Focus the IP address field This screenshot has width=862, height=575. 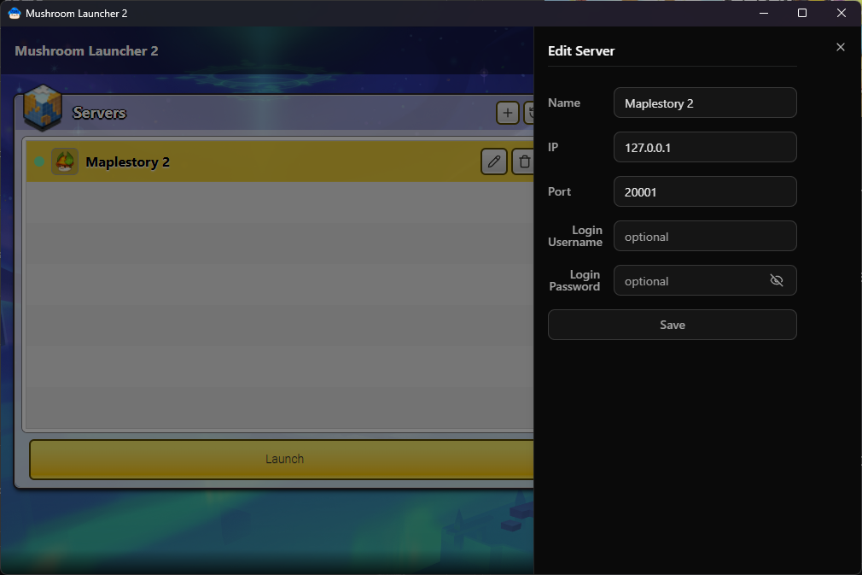pos(705,147)
